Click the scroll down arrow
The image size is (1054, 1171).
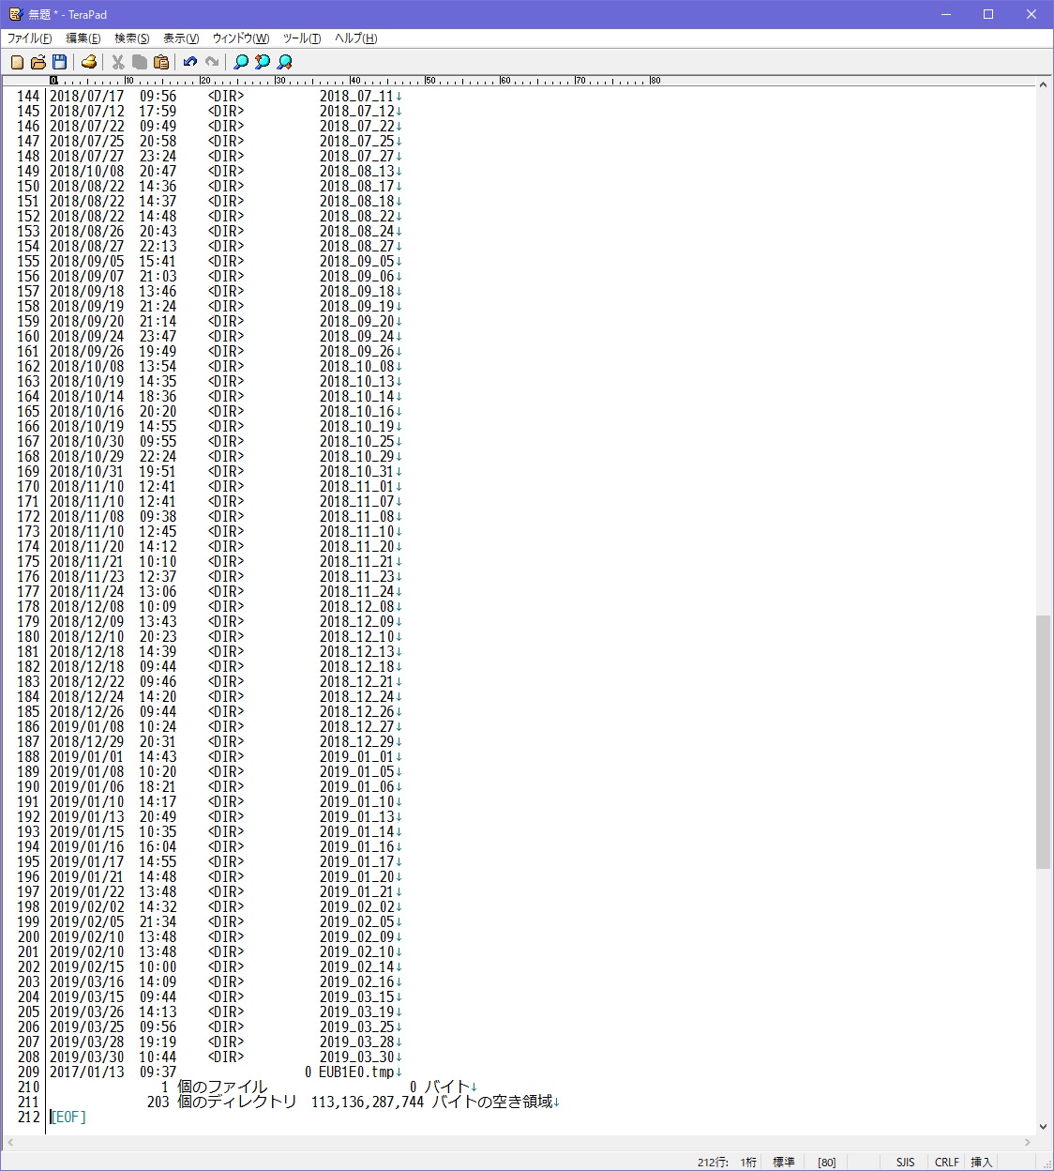[1043, 1127]
